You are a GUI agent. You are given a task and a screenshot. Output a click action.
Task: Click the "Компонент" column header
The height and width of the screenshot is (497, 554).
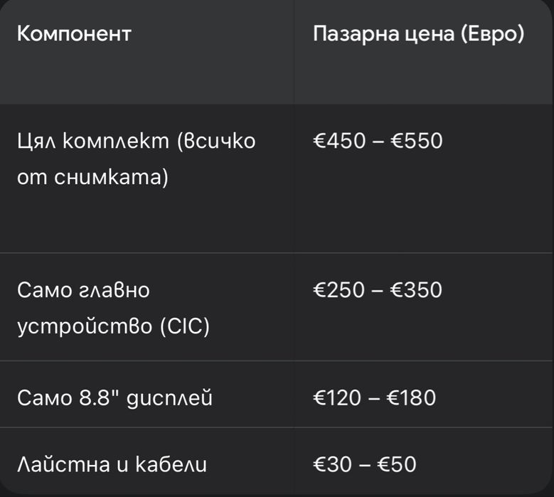[x=74, y=34]
